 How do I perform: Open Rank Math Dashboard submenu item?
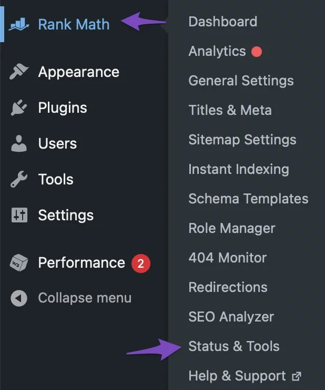pyautogui.click(x=222, y=22)
